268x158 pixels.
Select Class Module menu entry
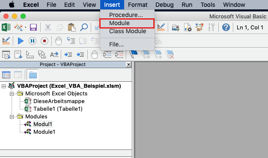[x=127, y=31]
